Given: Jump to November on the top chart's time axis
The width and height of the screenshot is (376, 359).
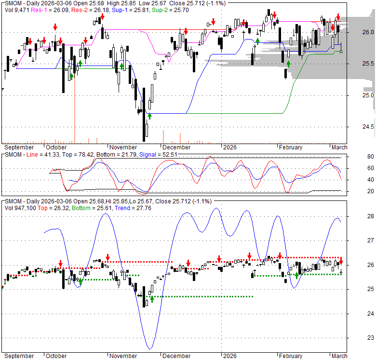Looking at the screenshot, I should point(123,147).
